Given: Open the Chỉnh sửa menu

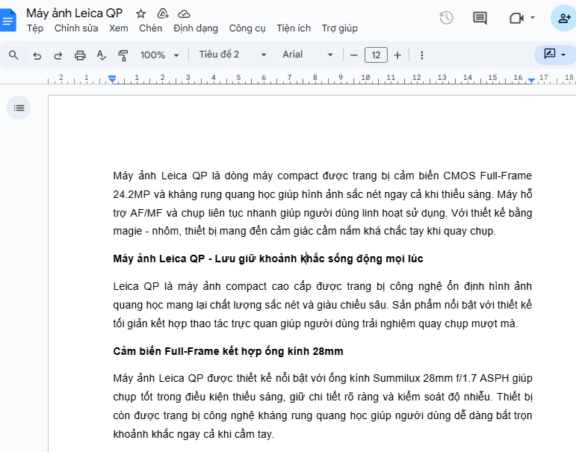Looking at the screenshot, I should click(x=76, y=28).
